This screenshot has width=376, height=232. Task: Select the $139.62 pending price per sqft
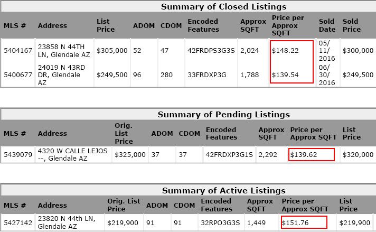pos(303,154)
